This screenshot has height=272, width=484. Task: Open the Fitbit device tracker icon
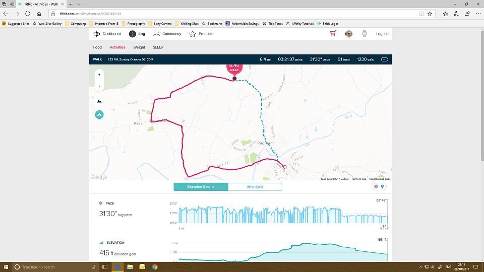(x=364, y=34)
